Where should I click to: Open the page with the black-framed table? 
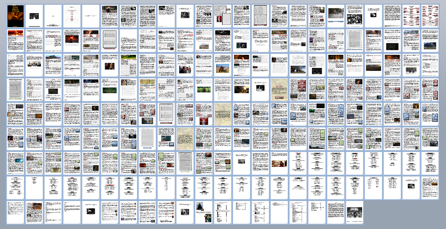pos(260,16)
